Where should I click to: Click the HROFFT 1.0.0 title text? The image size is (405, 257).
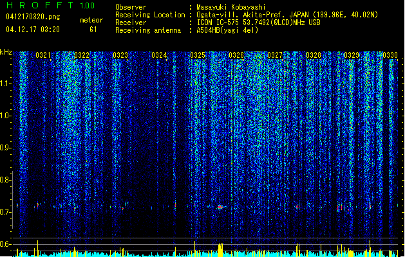(51, 5)
